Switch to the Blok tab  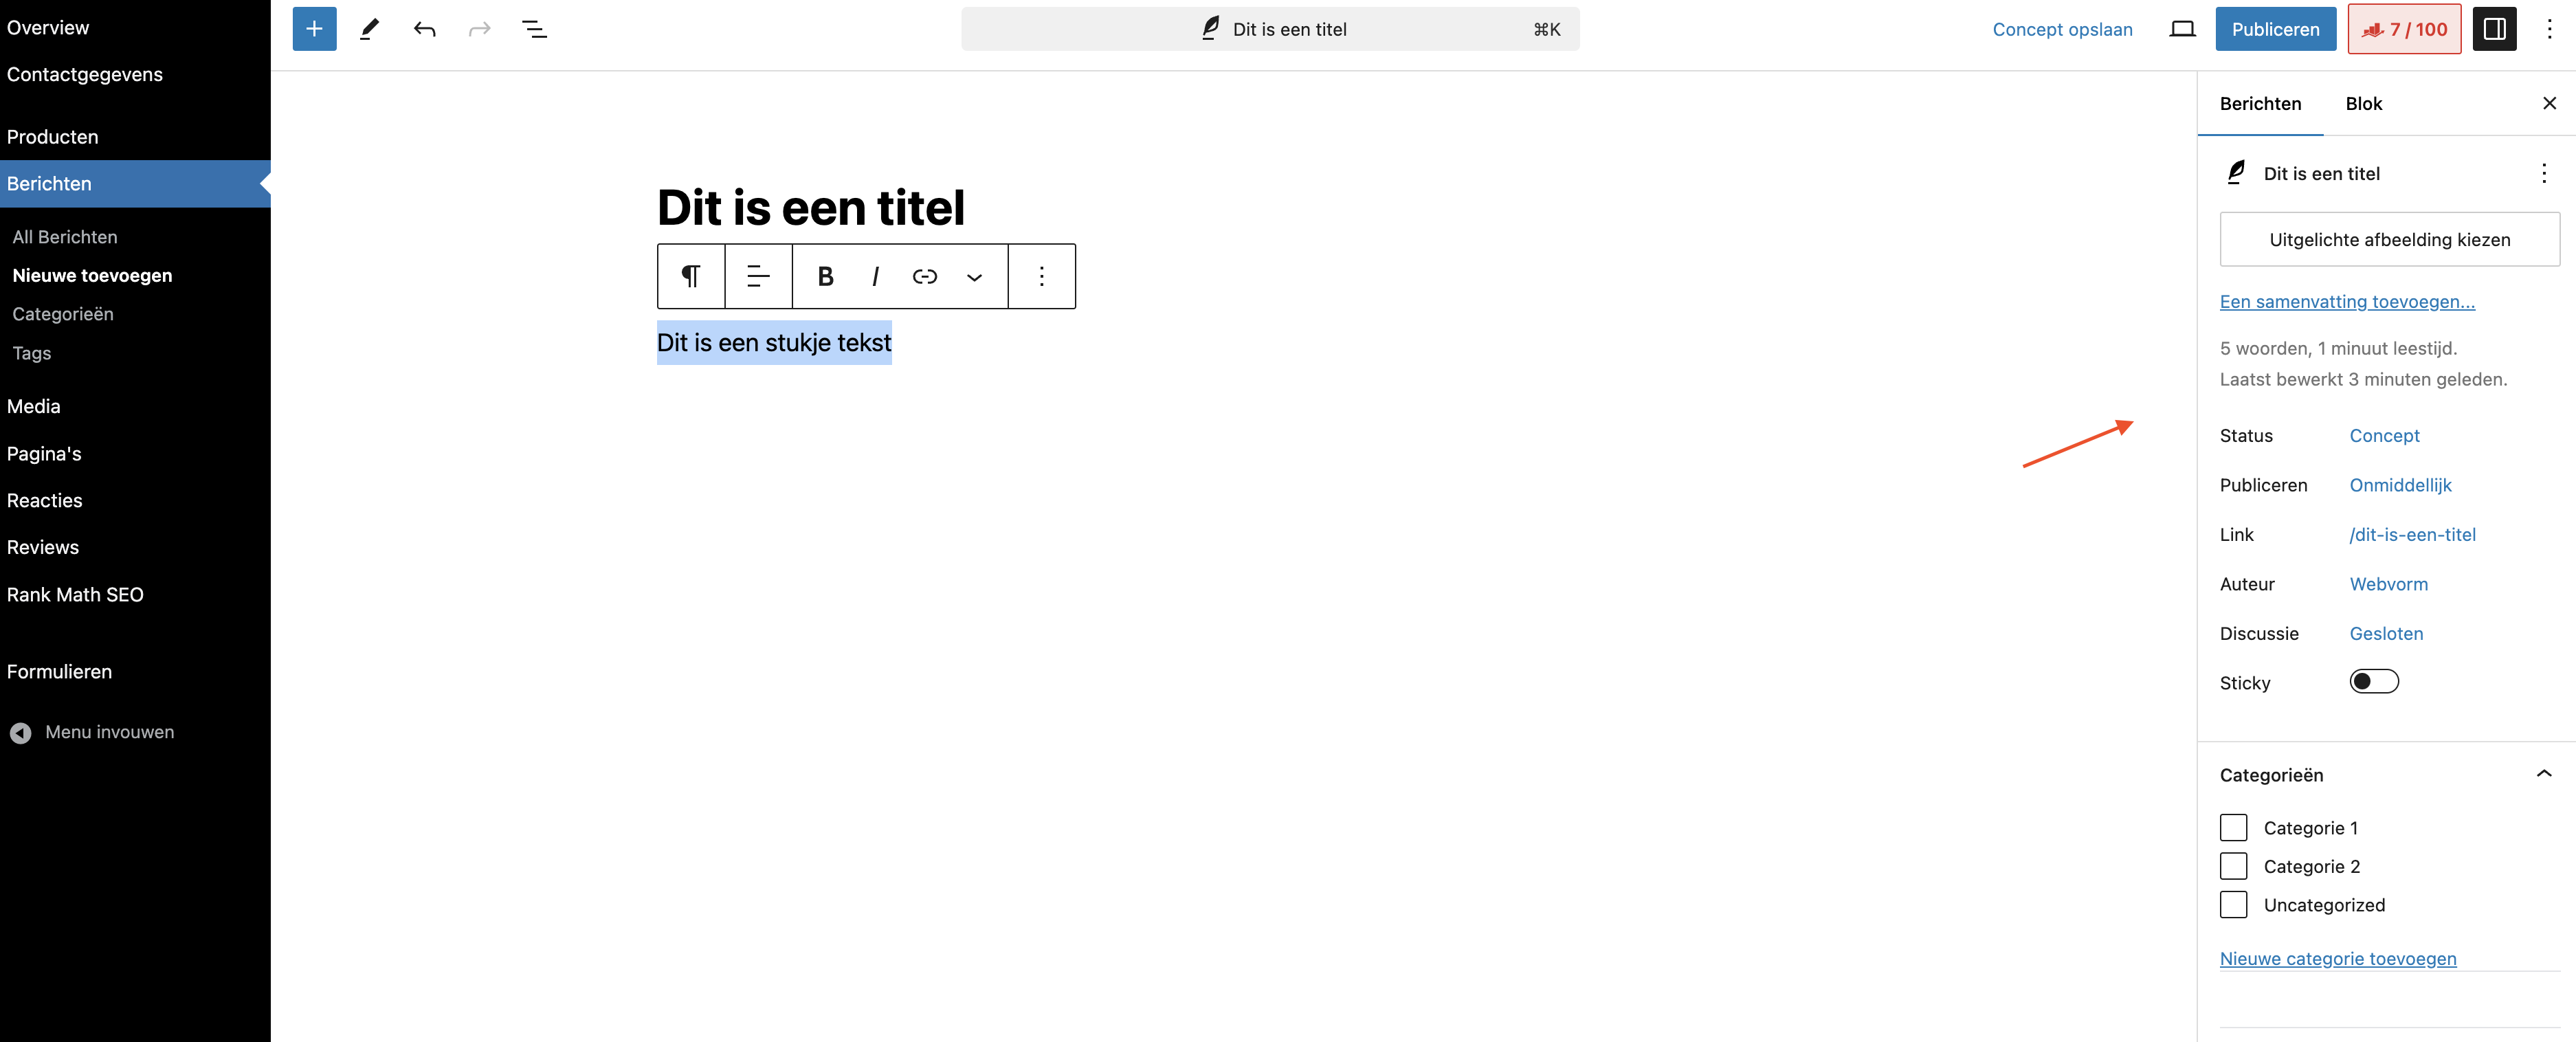click(x=2363, y=104)
